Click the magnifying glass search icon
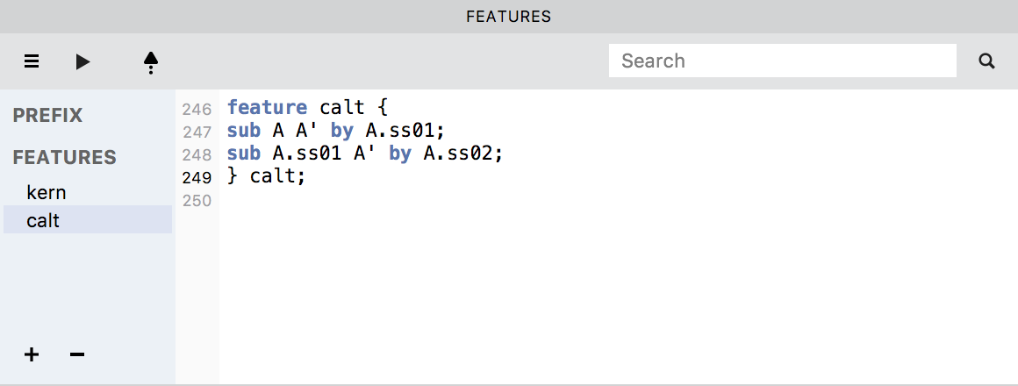 (x=986, y=61)
